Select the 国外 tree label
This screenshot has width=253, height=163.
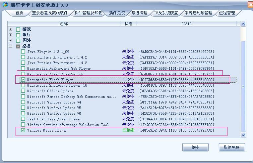[27, 40]
